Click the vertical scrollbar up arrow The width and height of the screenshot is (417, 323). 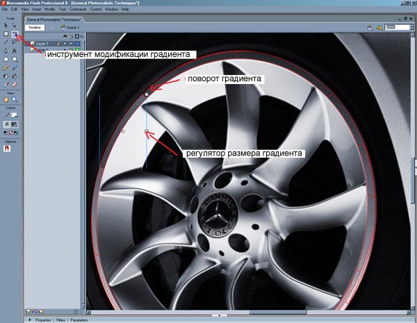coord(412,35)
